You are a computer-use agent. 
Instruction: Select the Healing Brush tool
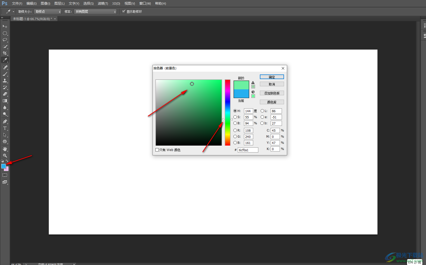click(5, 67)
